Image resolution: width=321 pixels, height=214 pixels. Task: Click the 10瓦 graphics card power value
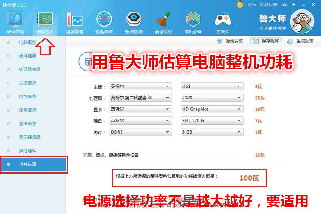pos(259,110)
